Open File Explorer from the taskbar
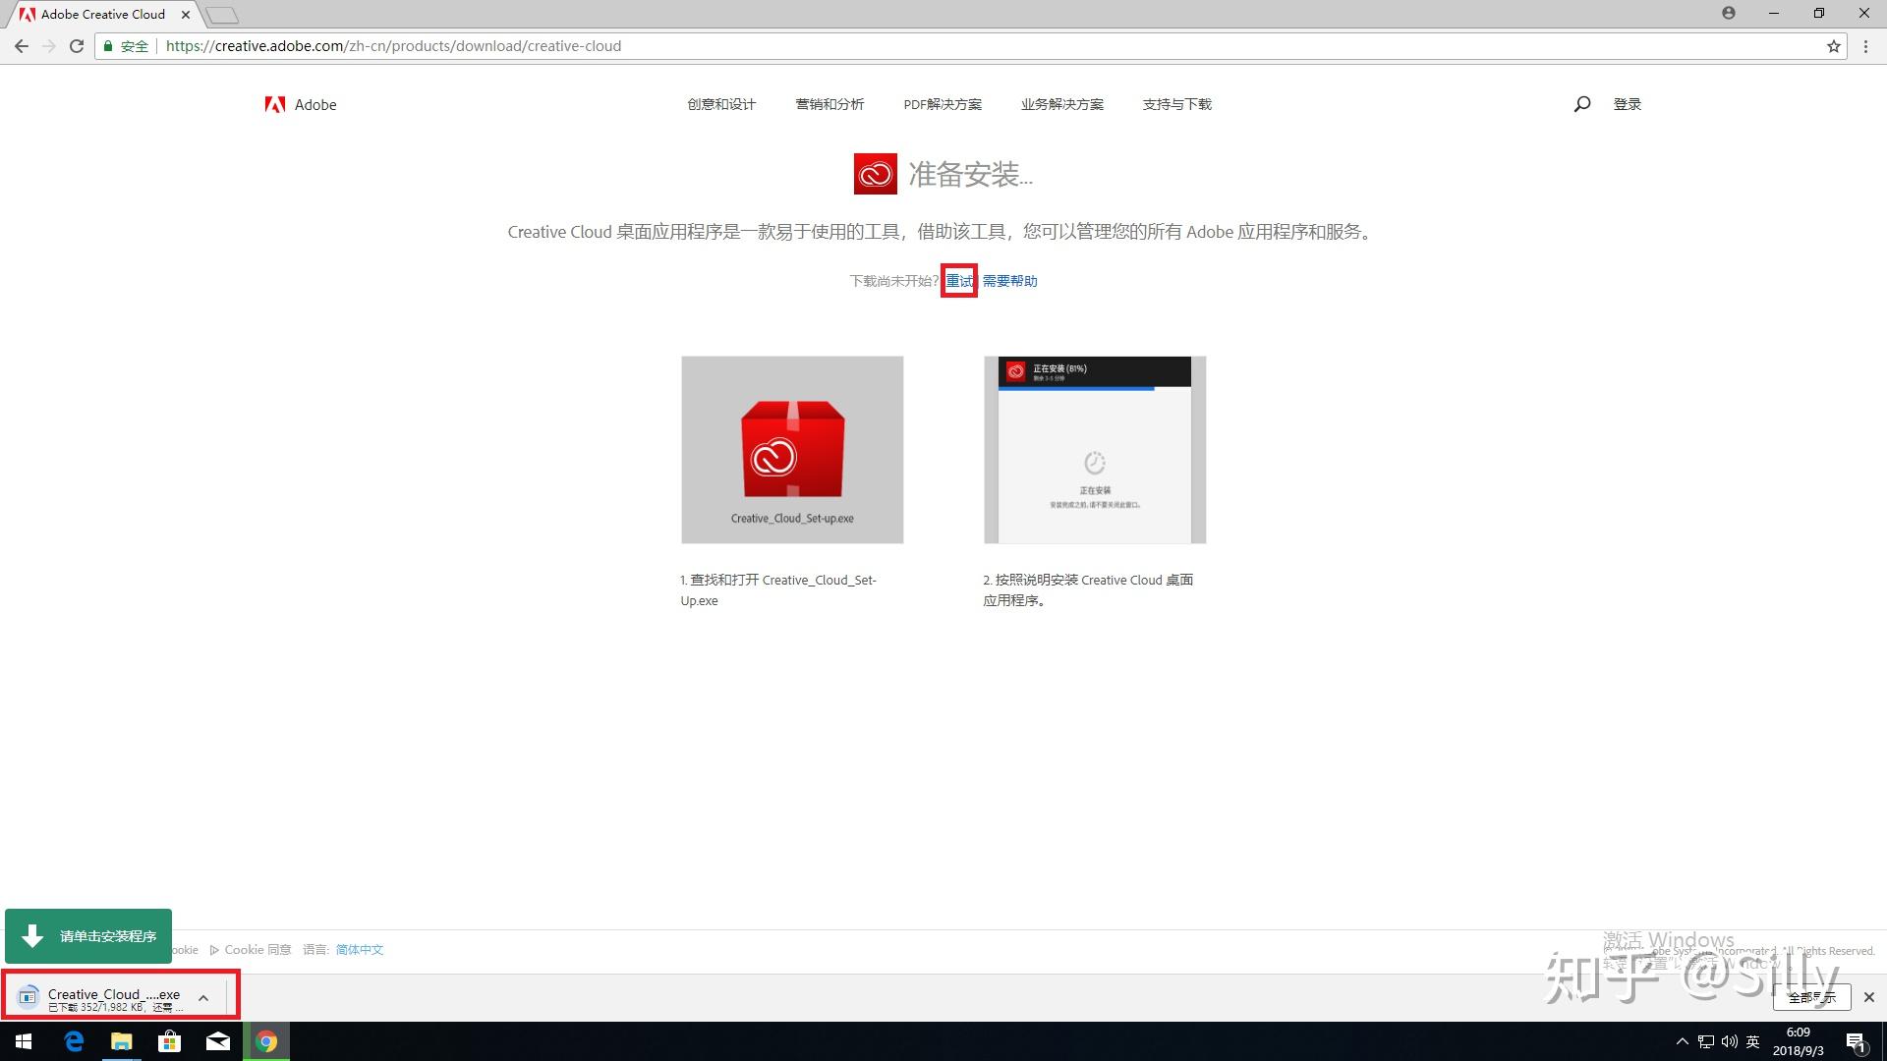Image resolution: width=1887 pixels, height=1061 pixels. tap(121, 1041)
